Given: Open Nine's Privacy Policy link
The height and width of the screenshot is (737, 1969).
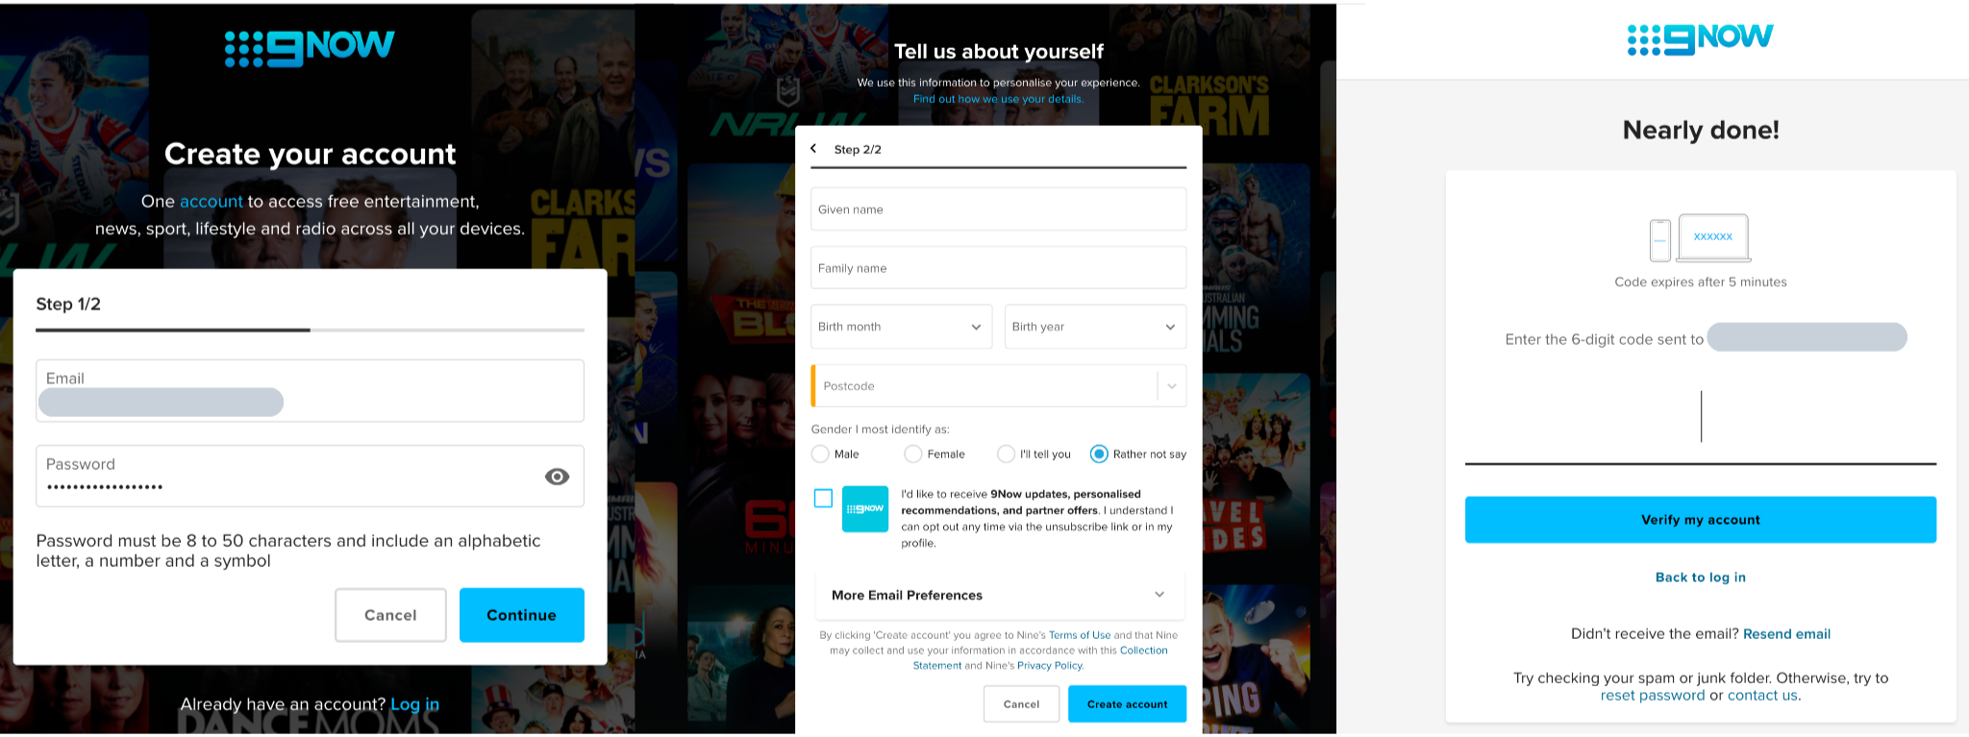Looking at the screenshot, I should [x=1050, y=666].
